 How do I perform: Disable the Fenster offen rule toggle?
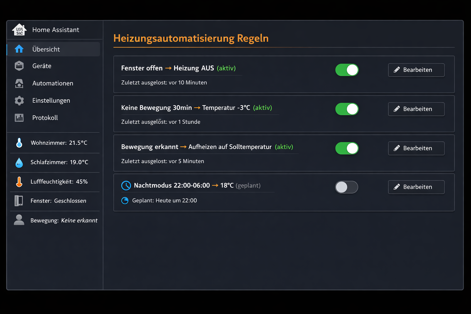pos(347,70)
